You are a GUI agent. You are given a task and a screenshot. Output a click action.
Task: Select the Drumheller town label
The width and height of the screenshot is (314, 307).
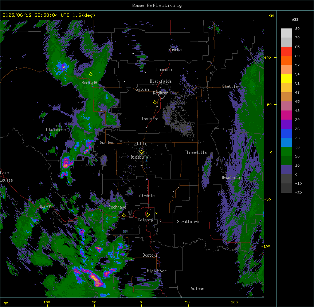(232, 178)
